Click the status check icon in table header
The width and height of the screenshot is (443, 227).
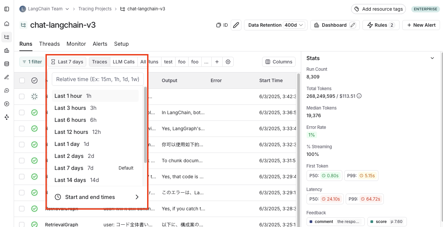(x=34, y=80)
